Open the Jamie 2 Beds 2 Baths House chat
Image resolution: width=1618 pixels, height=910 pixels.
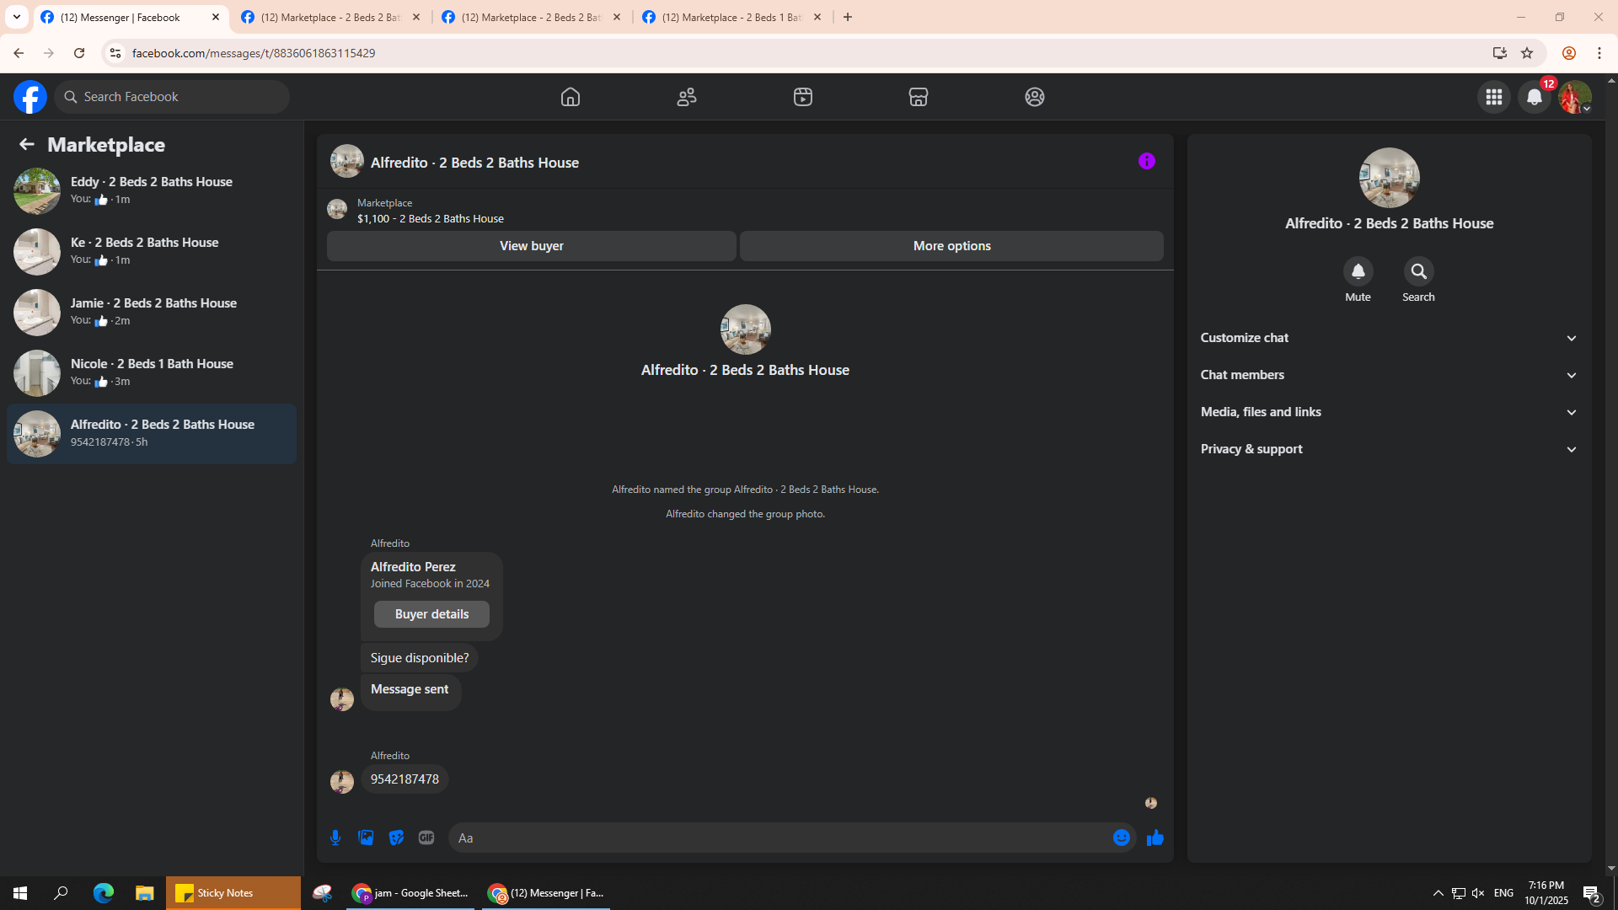pyautogui.click(x=152, y=312)
